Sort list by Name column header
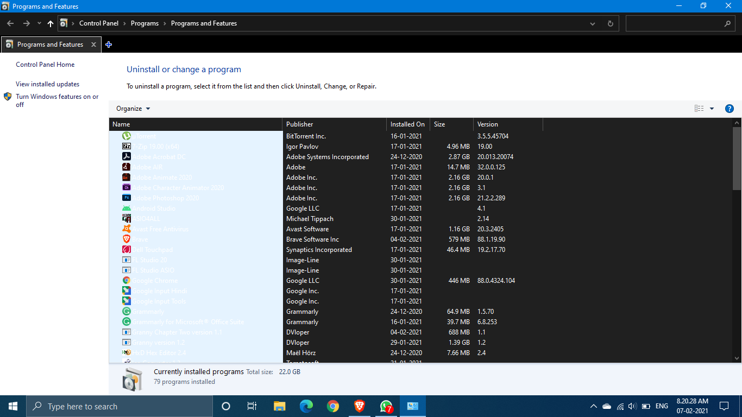This screenshot has width=742, height=417. (x=196, y=124)
